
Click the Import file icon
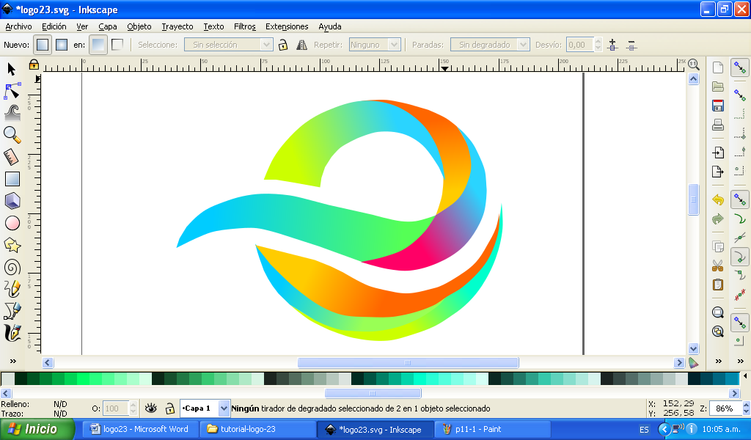click(717, 153)
